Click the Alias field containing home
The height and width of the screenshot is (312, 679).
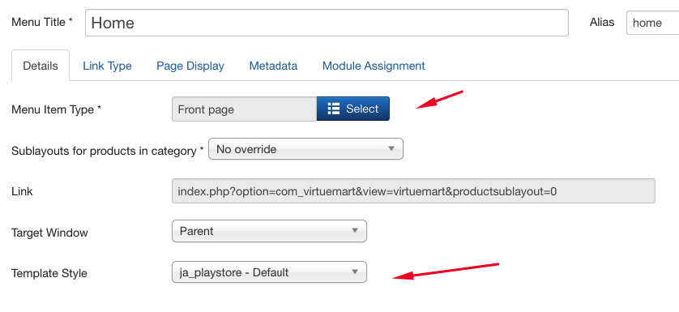tap(652, 23)
